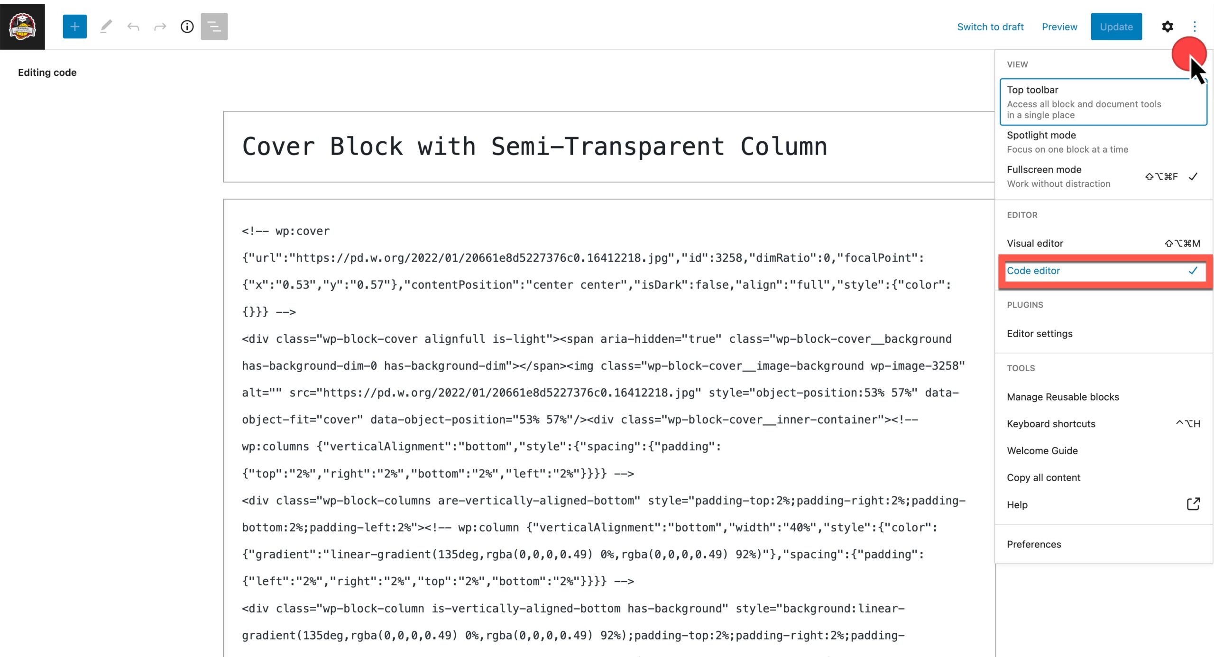Click the add new block plus icon

(74, 26)
